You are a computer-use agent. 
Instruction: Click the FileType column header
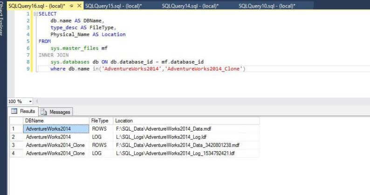coord(101,120)
